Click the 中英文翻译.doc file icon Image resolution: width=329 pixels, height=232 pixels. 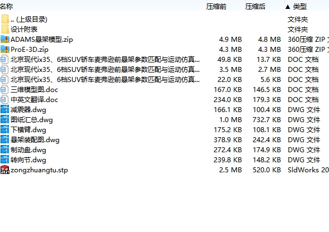(x=4, y=100)
